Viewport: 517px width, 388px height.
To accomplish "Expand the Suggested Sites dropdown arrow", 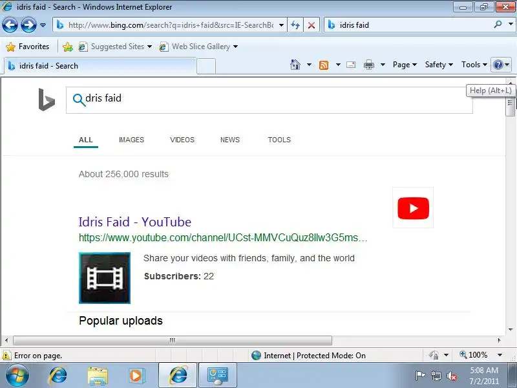I will (x=150, y=47).
